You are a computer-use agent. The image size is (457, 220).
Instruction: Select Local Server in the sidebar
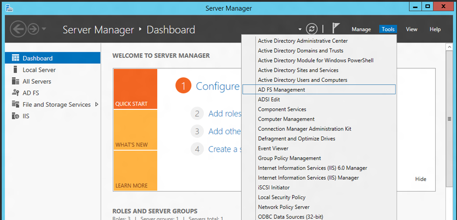click(x=53, y=70)
